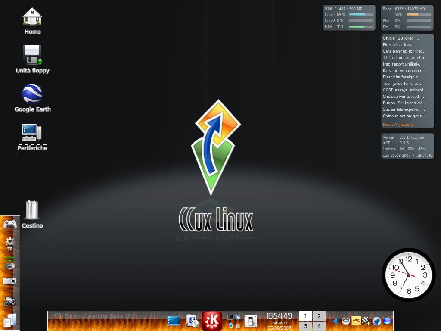The width and height of the screenshot is (441, 331).
Task: Open headline 'Official: 28 killed ...'
Action: [401, 38]
